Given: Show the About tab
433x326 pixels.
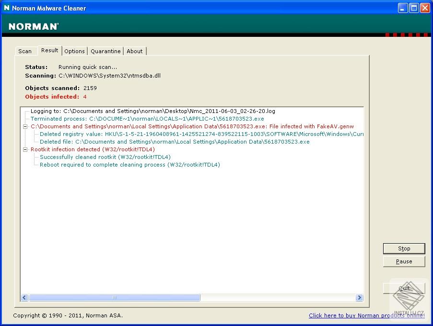Looking at the screenshot, I should [x=135, y=51].
